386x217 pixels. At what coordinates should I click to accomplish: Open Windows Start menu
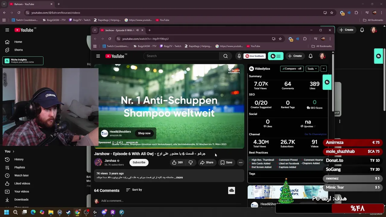(6, 212)
